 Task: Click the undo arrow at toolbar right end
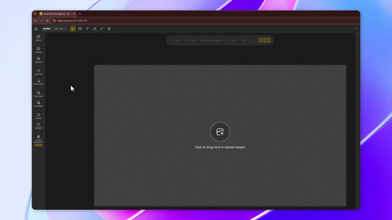pyautogui.click(x=357, y=29)
